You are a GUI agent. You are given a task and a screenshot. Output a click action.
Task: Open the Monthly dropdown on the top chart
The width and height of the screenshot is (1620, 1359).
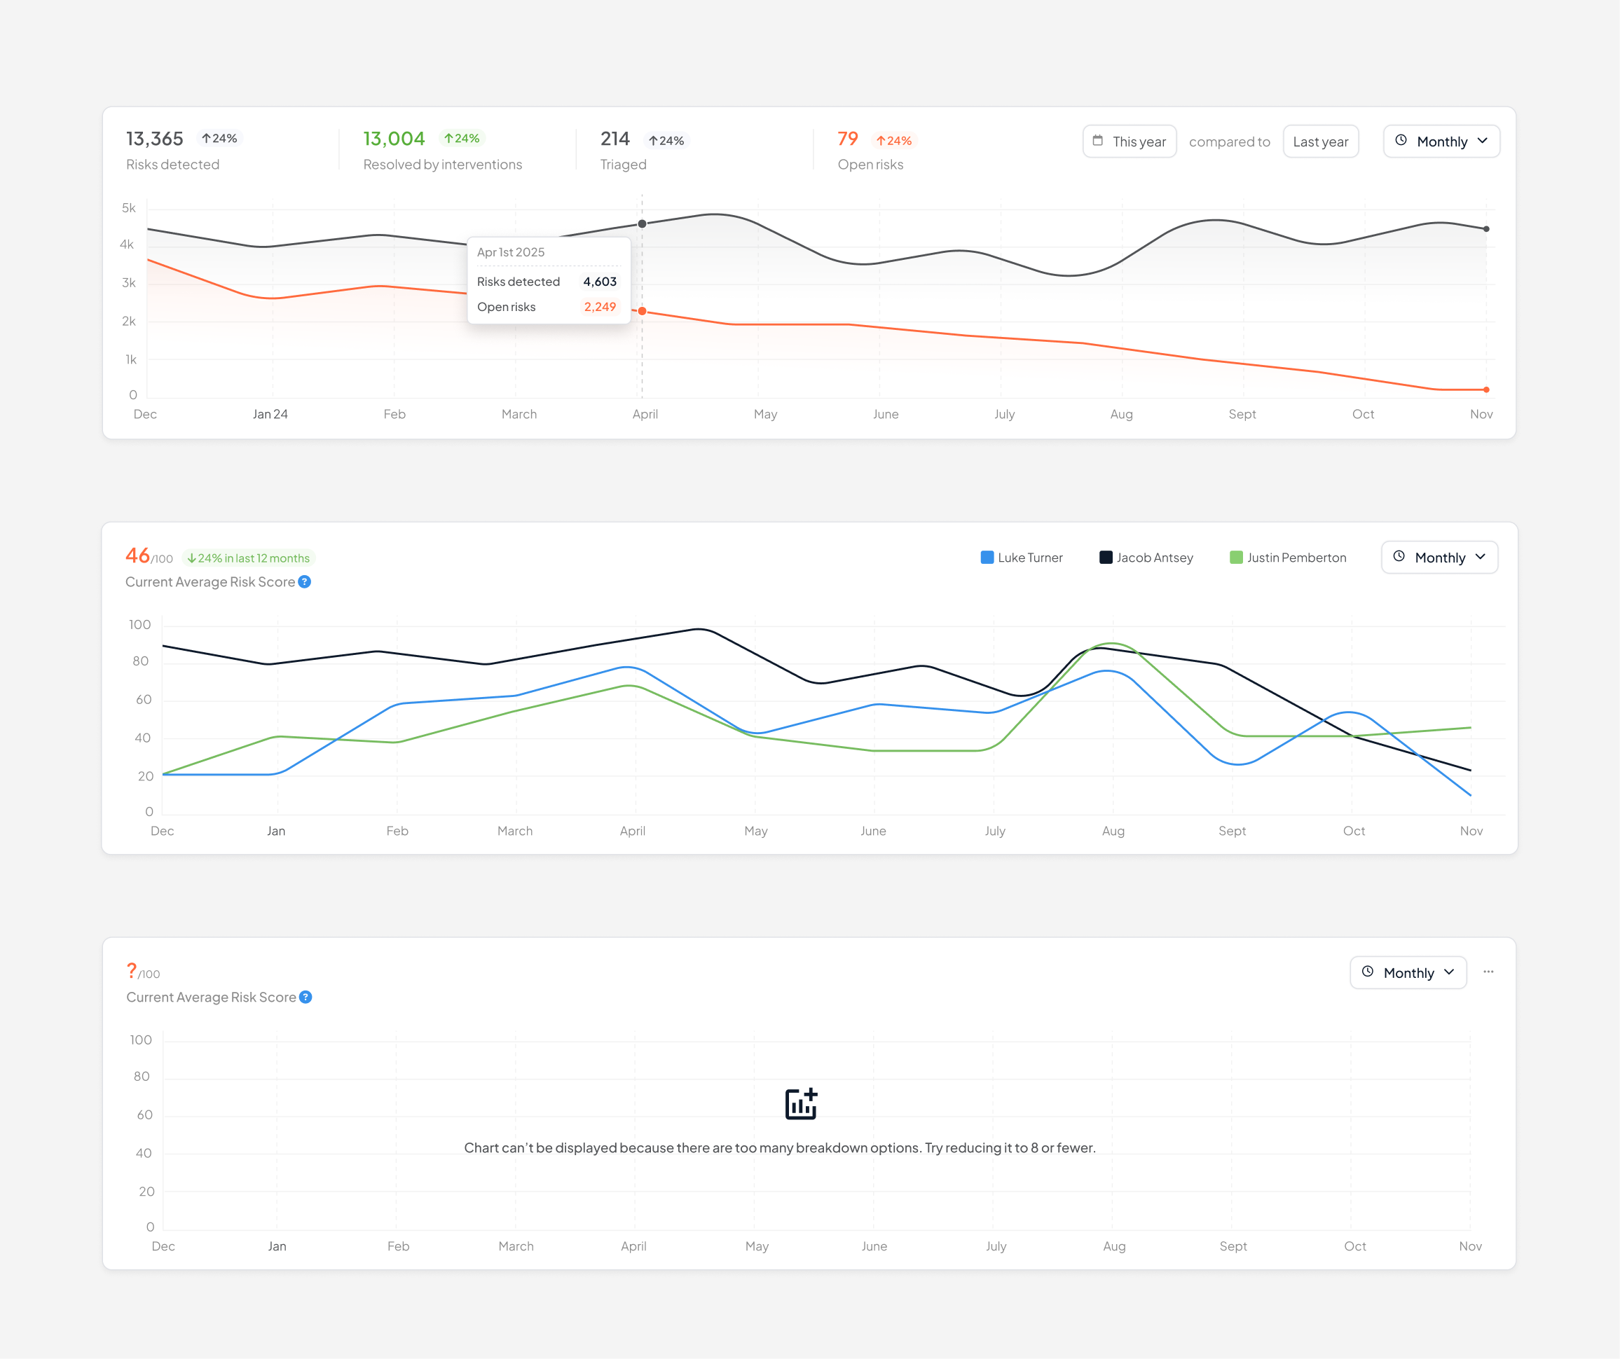[1441, 141]
